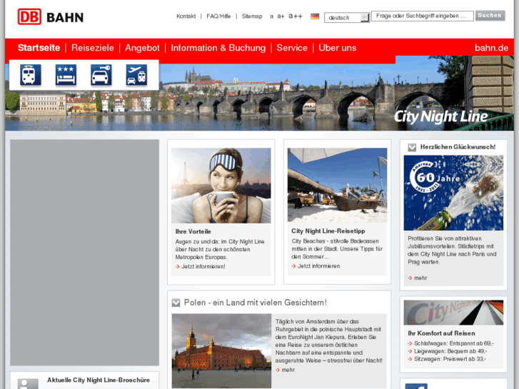519x389 pixels.
Task: Open the Reiseziele menu
Action: 93,48
